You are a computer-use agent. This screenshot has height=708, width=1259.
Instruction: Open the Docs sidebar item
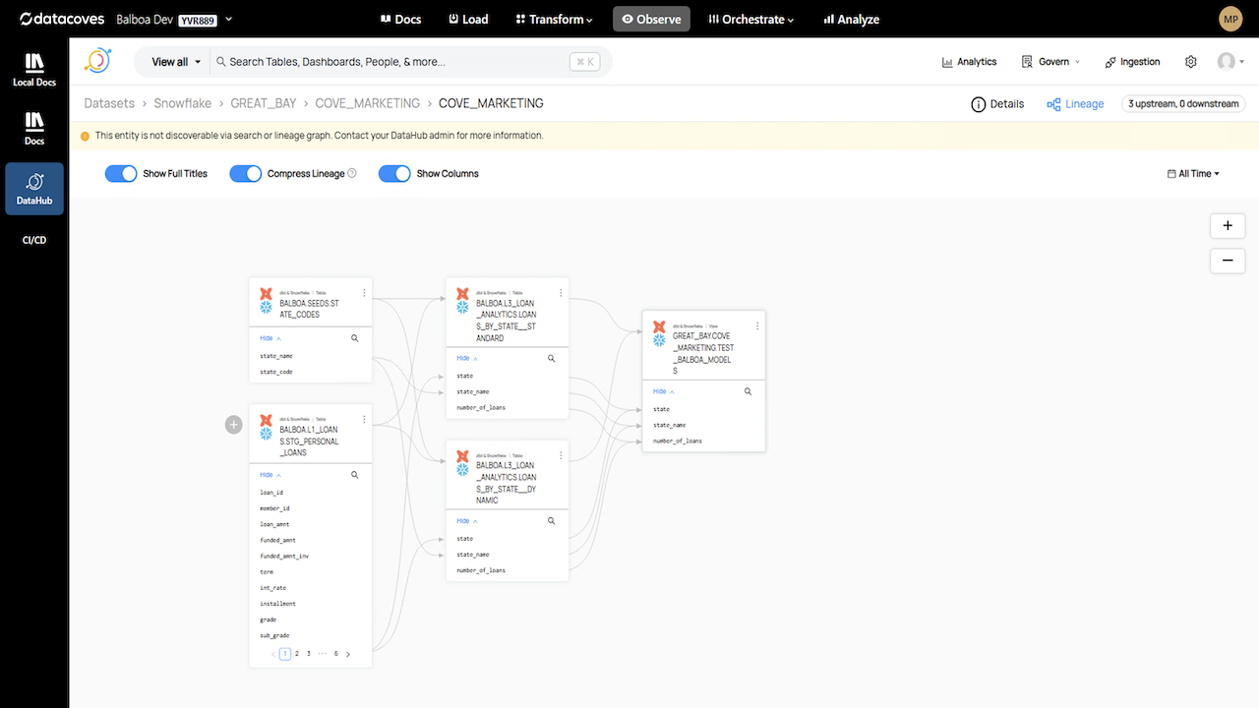[34, 128]
